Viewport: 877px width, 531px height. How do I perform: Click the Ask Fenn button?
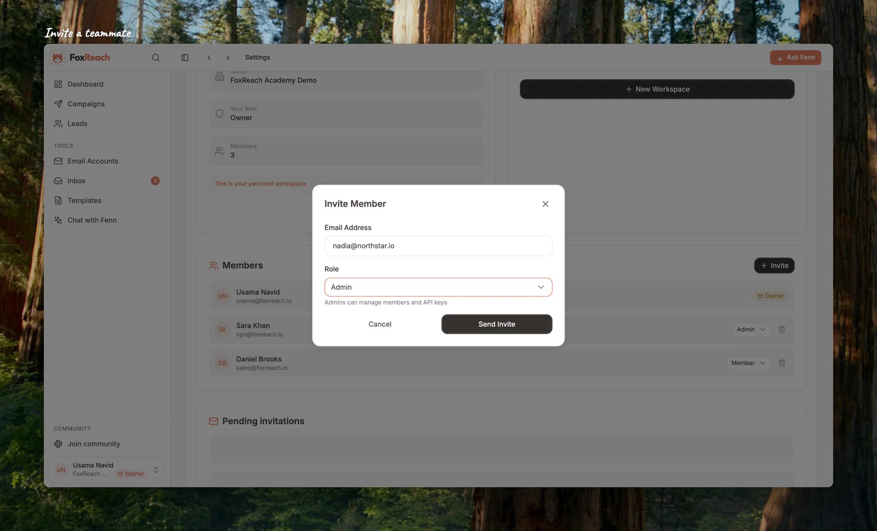pyautogui.click(x=795, y=57)
